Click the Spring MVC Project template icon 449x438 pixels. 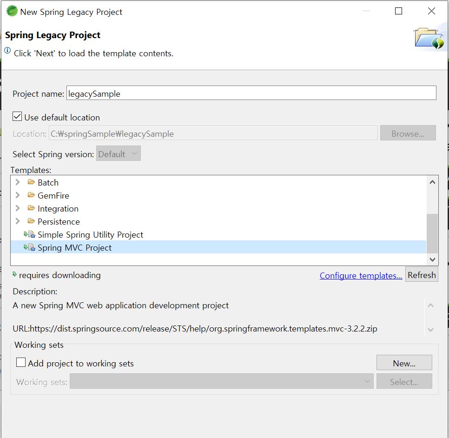(29, 247)
